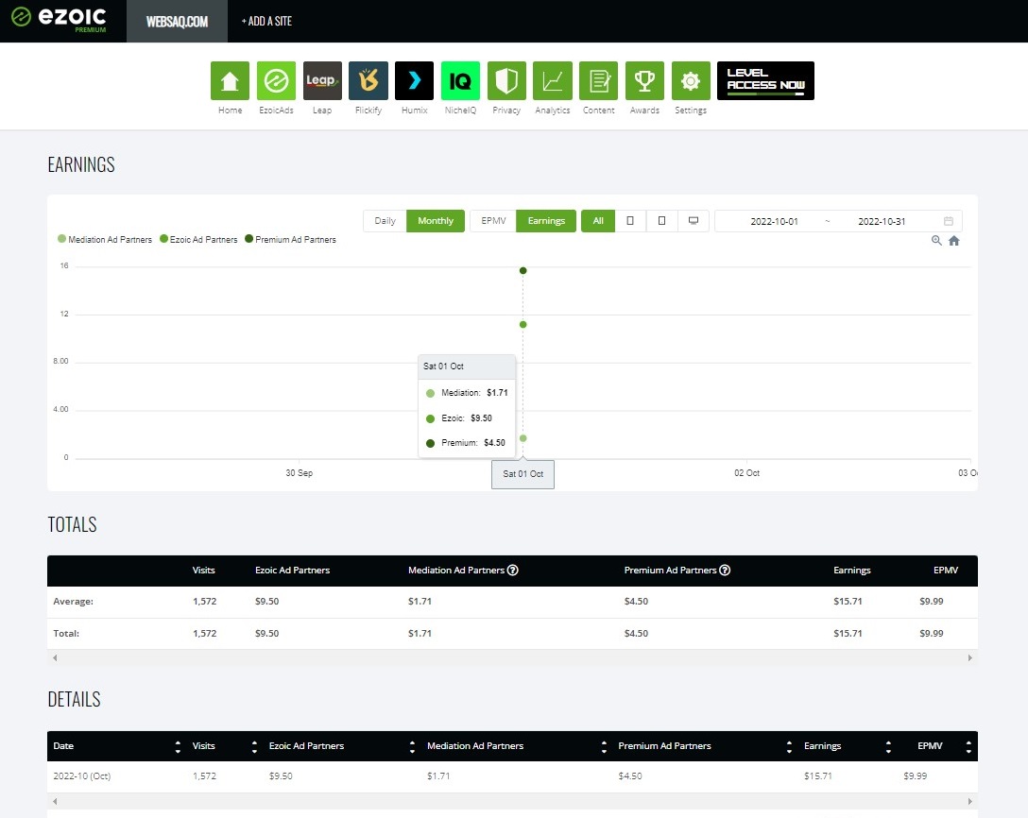Click the Average row label
Image resolution: width=1028 pixels, height=818 pixels.
coord(74,601)
